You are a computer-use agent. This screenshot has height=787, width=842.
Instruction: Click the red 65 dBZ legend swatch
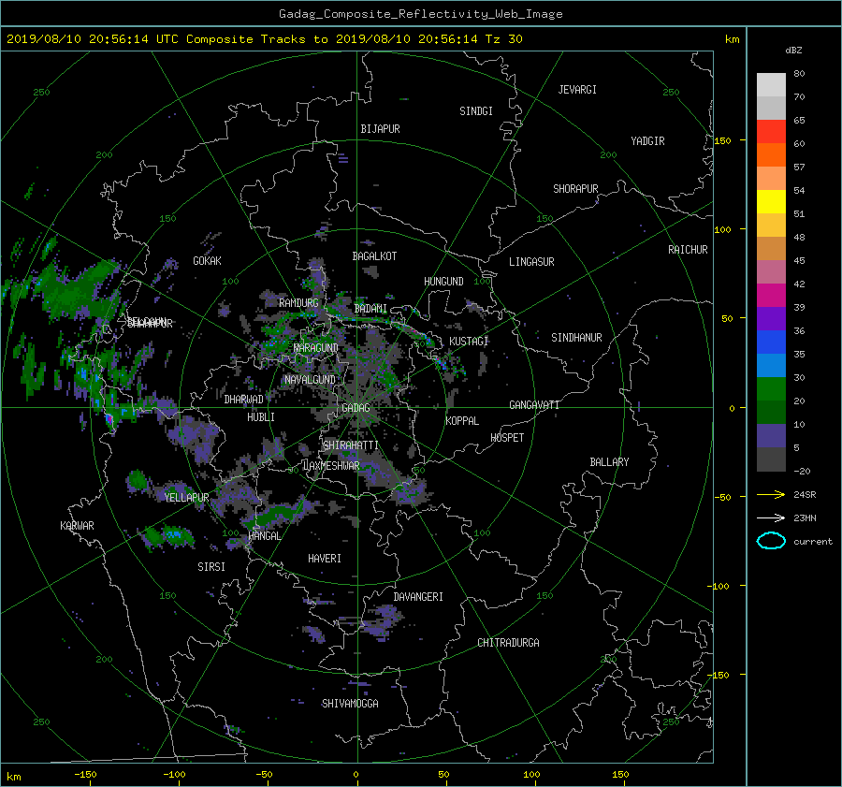(x=771, y=132)
